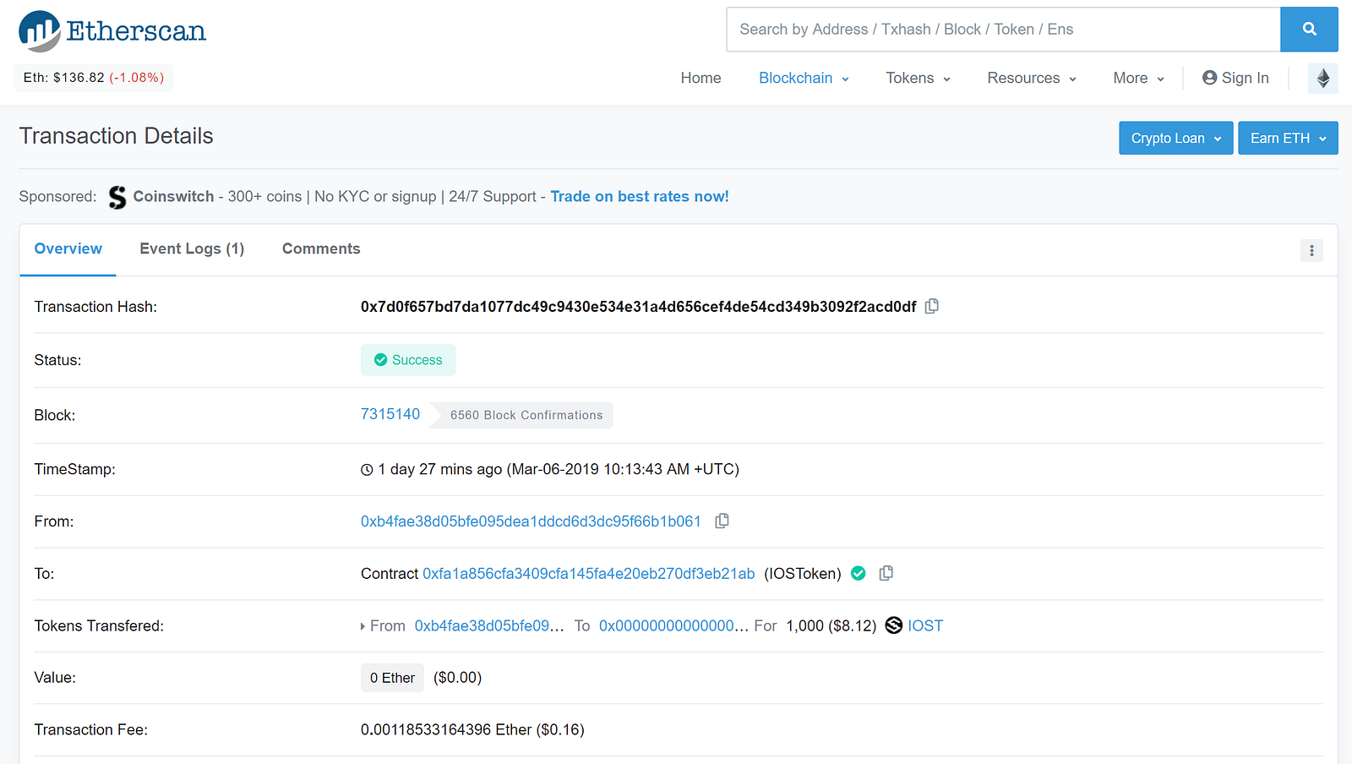Switch to the Event Logs (1) tab
Screen dimensions: 1352x764
[x=192, y=248]
